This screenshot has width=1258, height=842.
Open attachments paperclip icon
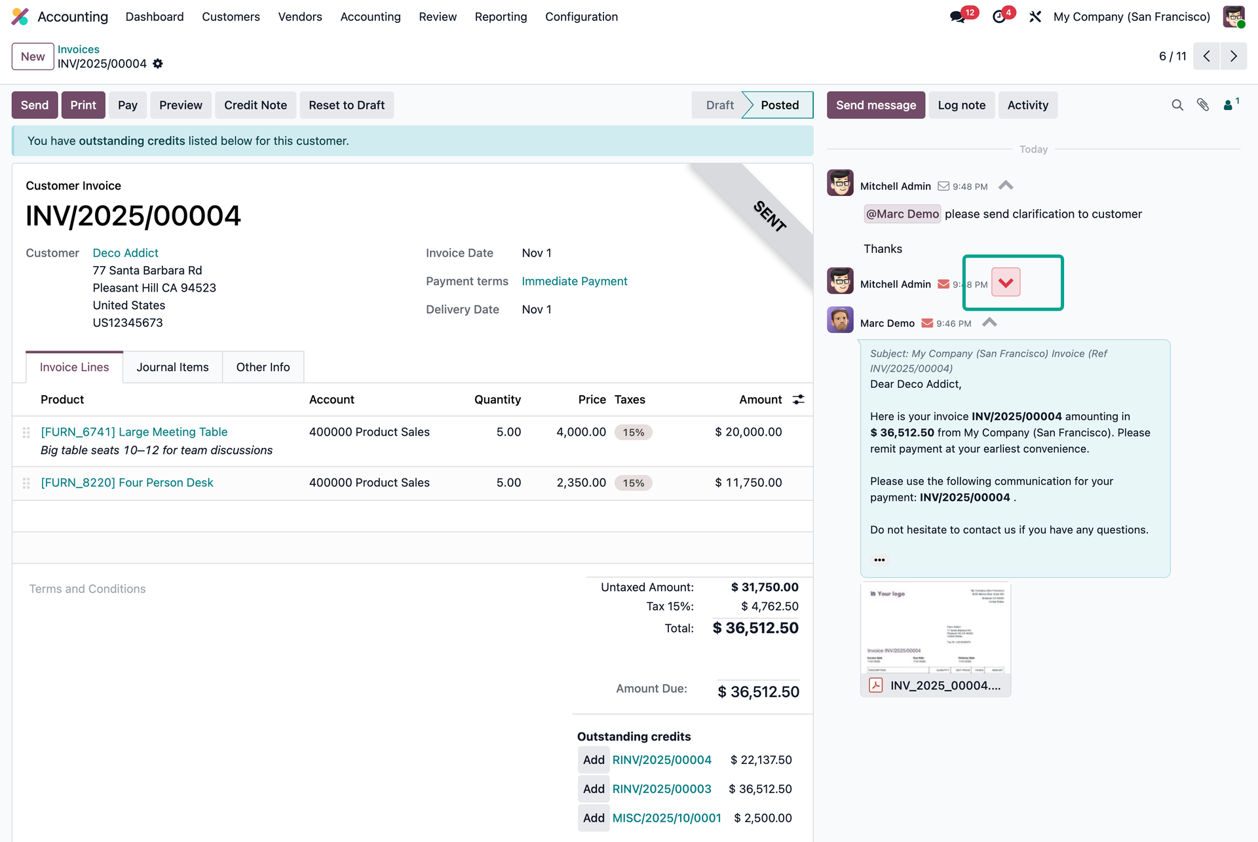1203,105
